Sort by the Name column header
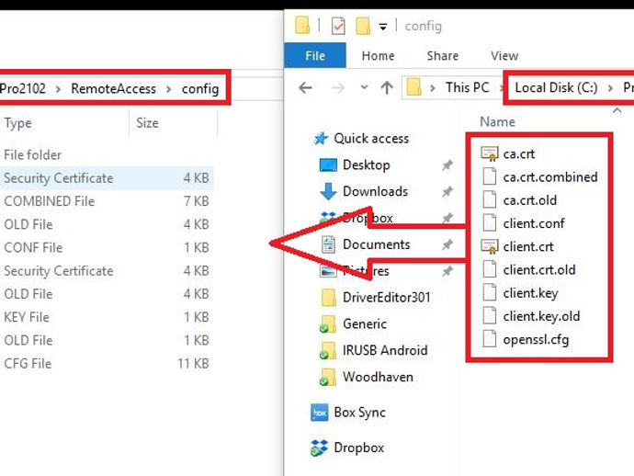Viewport: 634px width, 476px height. pos(497,121)
